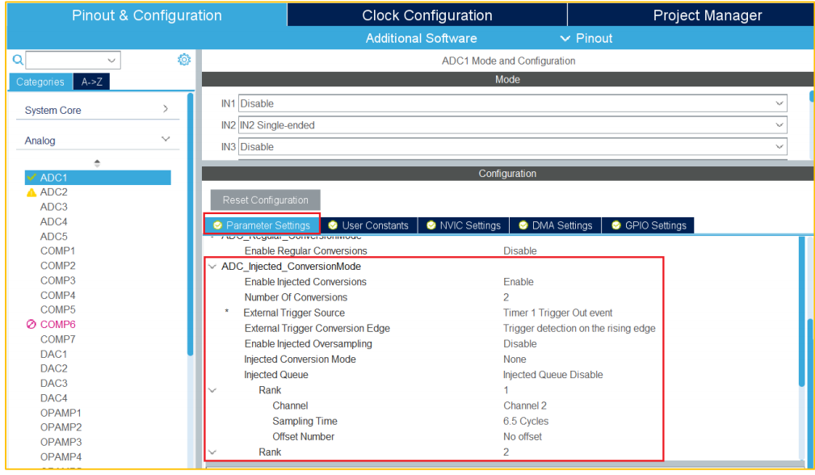Click the yellow warning icon beside ADC2

pos(32,192)
